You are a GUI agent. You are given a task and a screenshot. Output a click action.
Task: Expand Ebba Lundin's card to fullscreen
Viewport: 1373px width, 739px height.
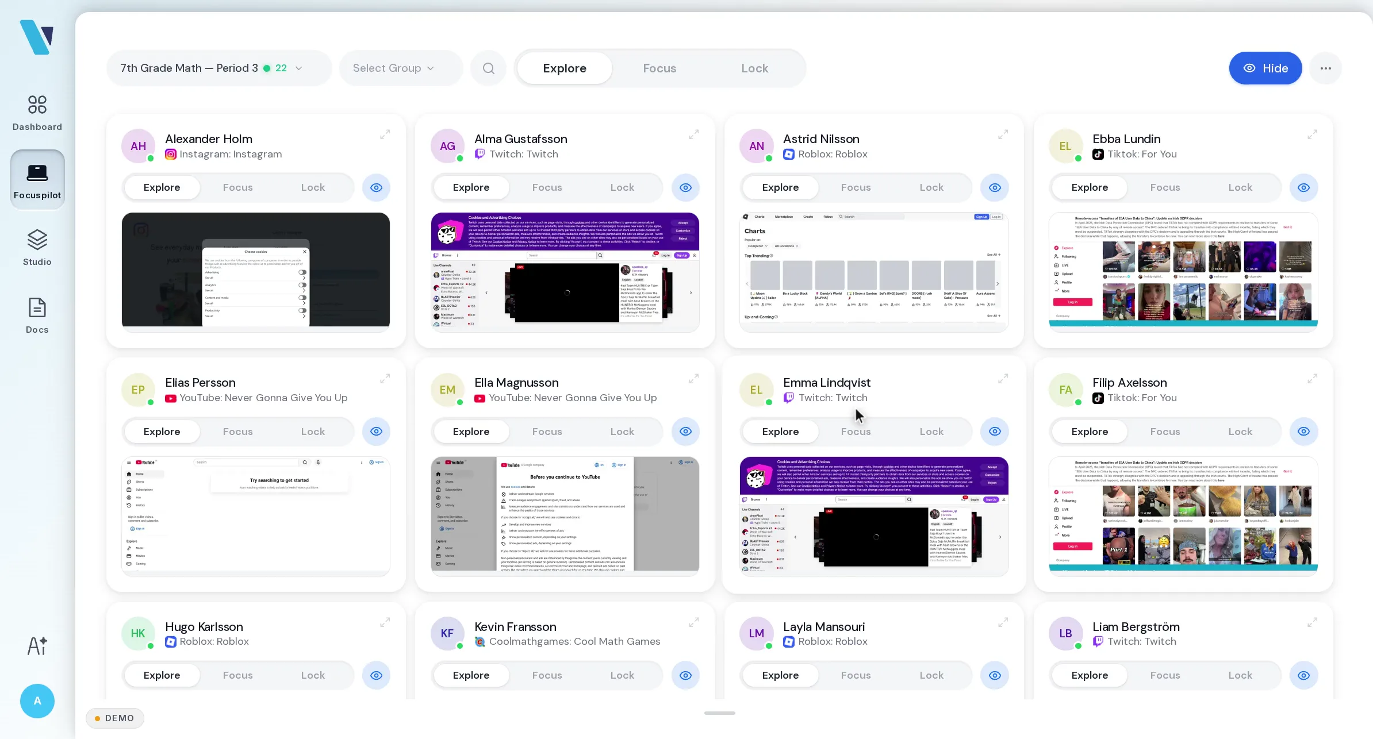(x=1313, y=134)
